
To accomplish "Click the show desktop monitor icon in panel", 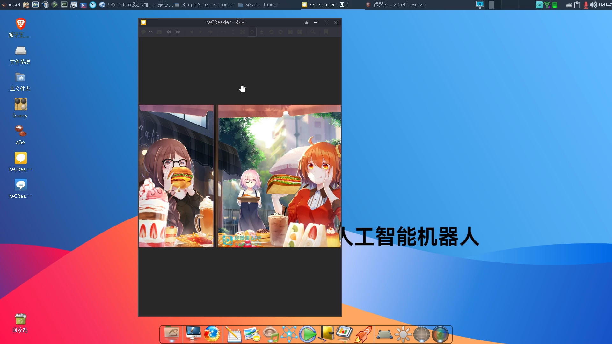I will [480, 5].
